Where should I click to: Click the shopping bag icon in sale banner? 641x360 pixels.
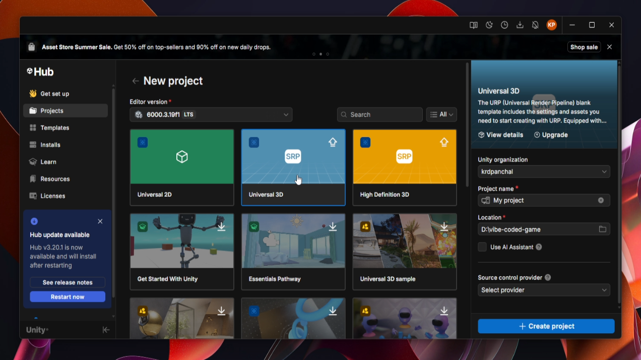pyautogui.click(x=32, y=47)
